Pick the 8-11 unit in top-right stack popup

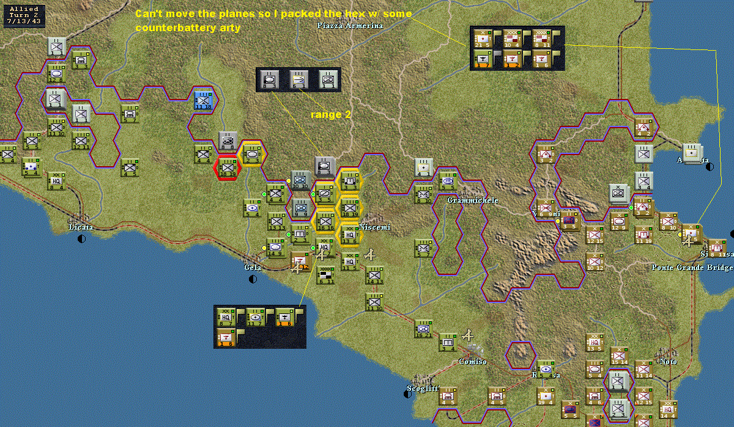click(x=541, y=38)
